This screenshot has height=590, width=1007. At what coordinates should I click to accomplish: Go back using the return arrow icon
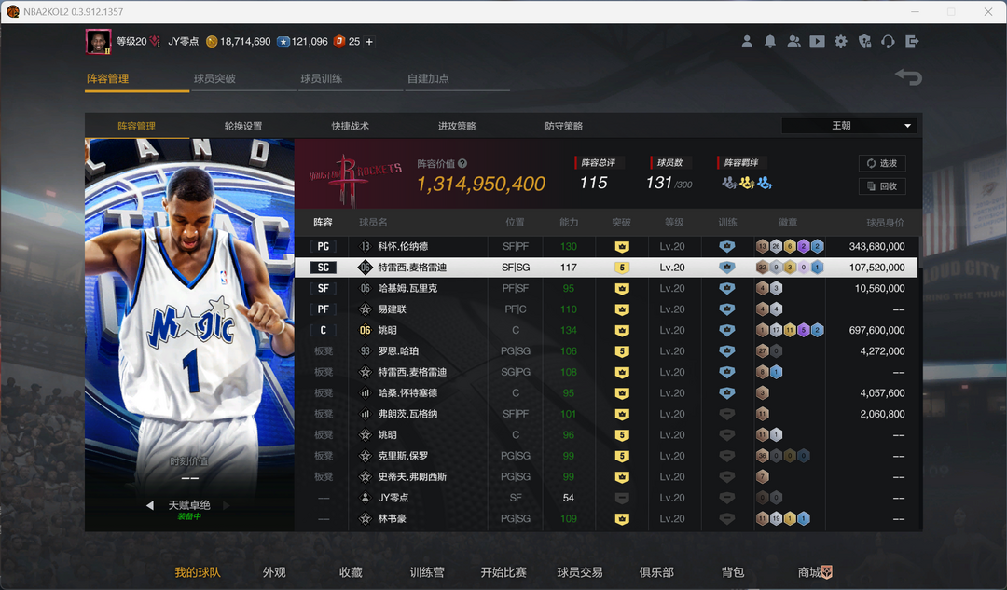909,77
